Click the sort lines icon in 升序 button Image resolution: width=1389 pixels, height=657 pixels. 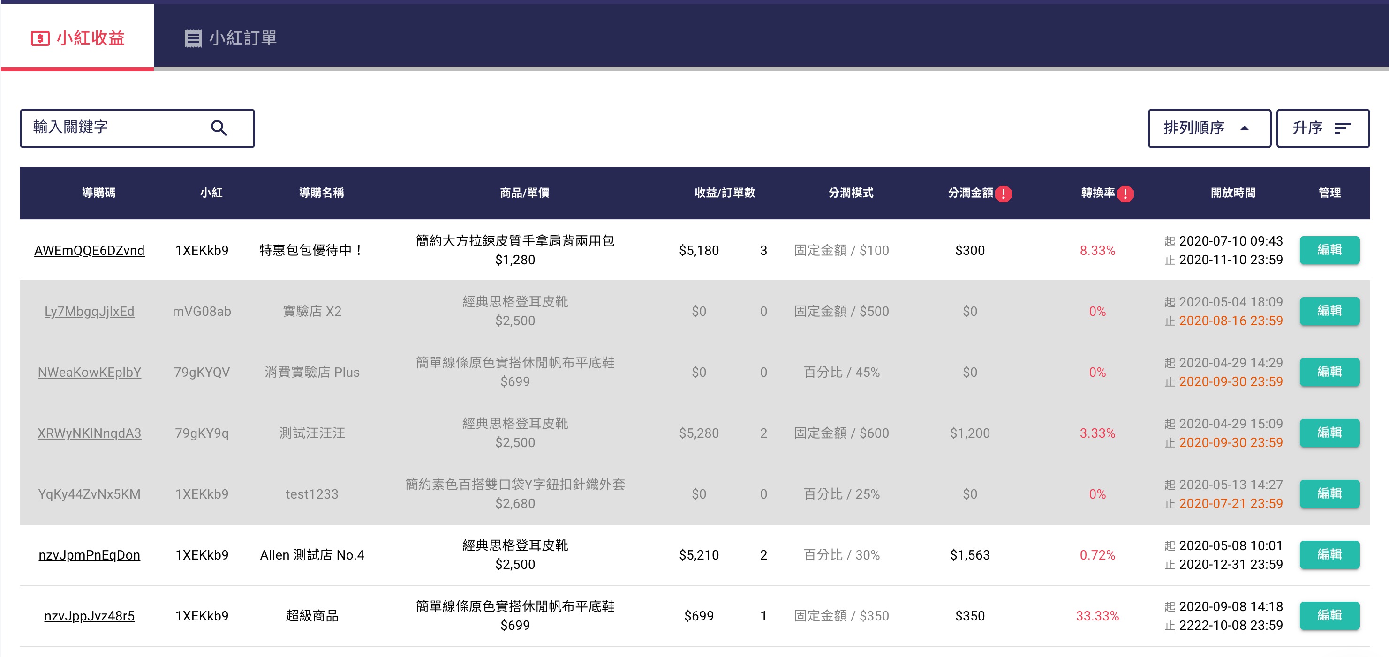(1342, 128)
